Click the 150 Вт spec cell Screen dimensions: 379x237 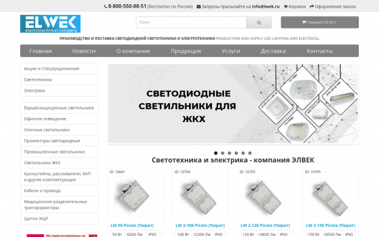[x=313, y=234]
